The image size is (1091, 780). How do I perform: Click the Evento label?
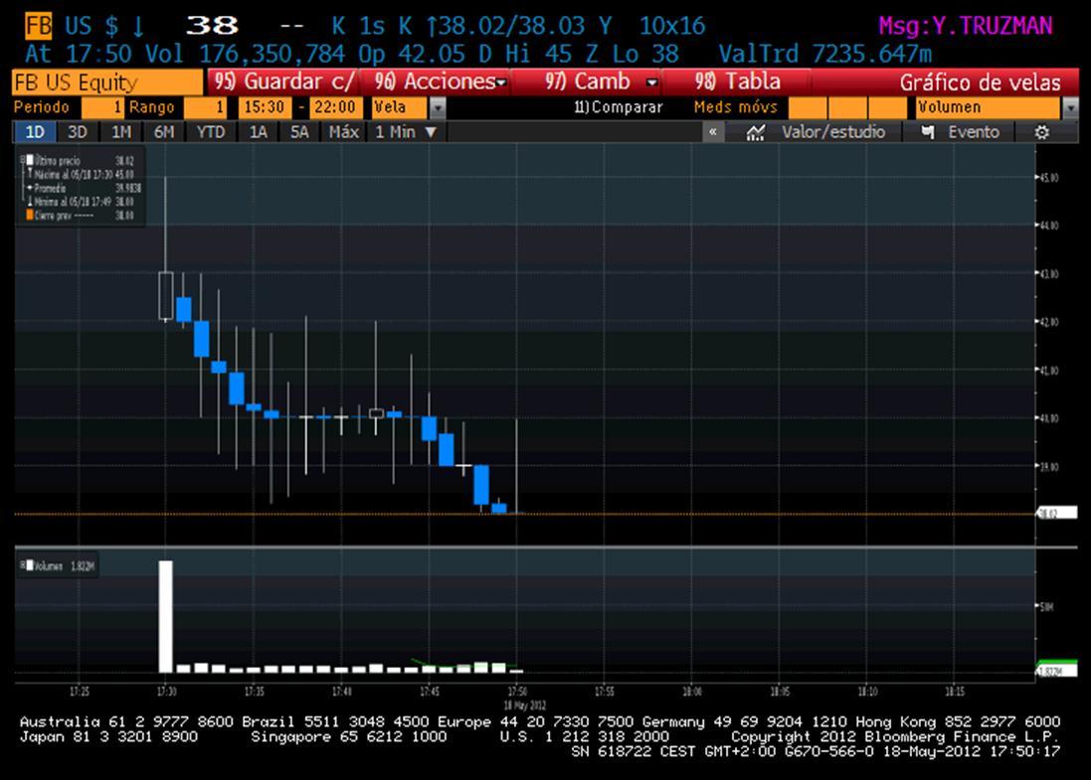pyautogui.click(x=974, y=132)
